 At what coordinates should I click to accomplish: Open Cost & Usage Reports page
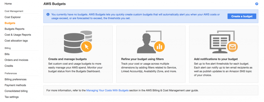pyautogui.click(x=18, y=35)
